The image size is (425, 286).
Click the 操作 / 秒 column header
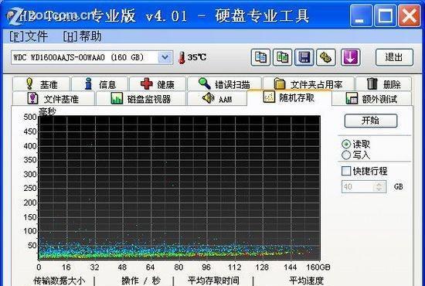tap(141, 281)
